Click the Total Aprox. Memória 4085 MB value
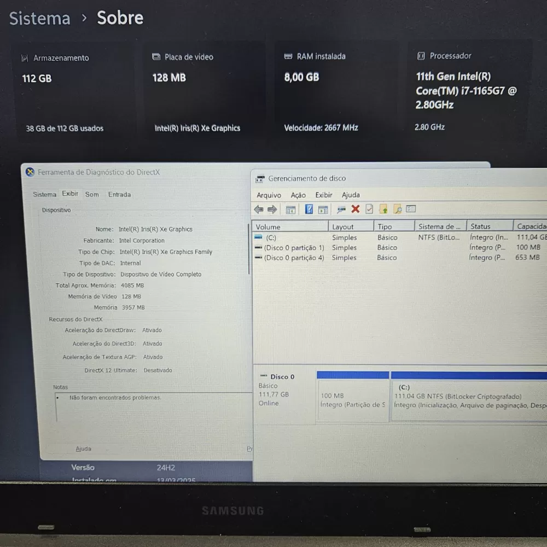547x547 pixels. (132, 286)
